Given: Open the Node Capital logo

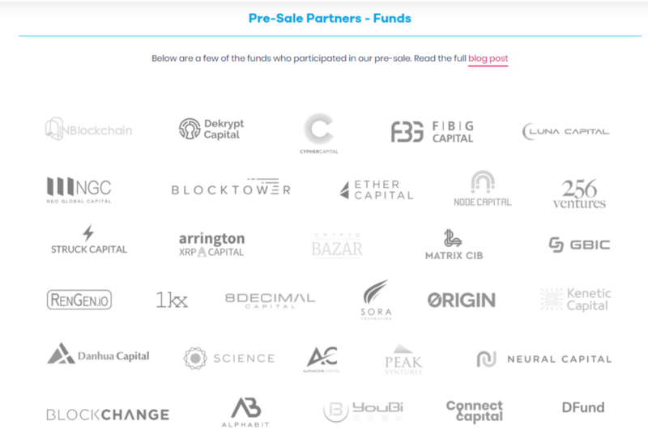Looking at the screenshot, I should pyautogui.click(x=483, y=189).
